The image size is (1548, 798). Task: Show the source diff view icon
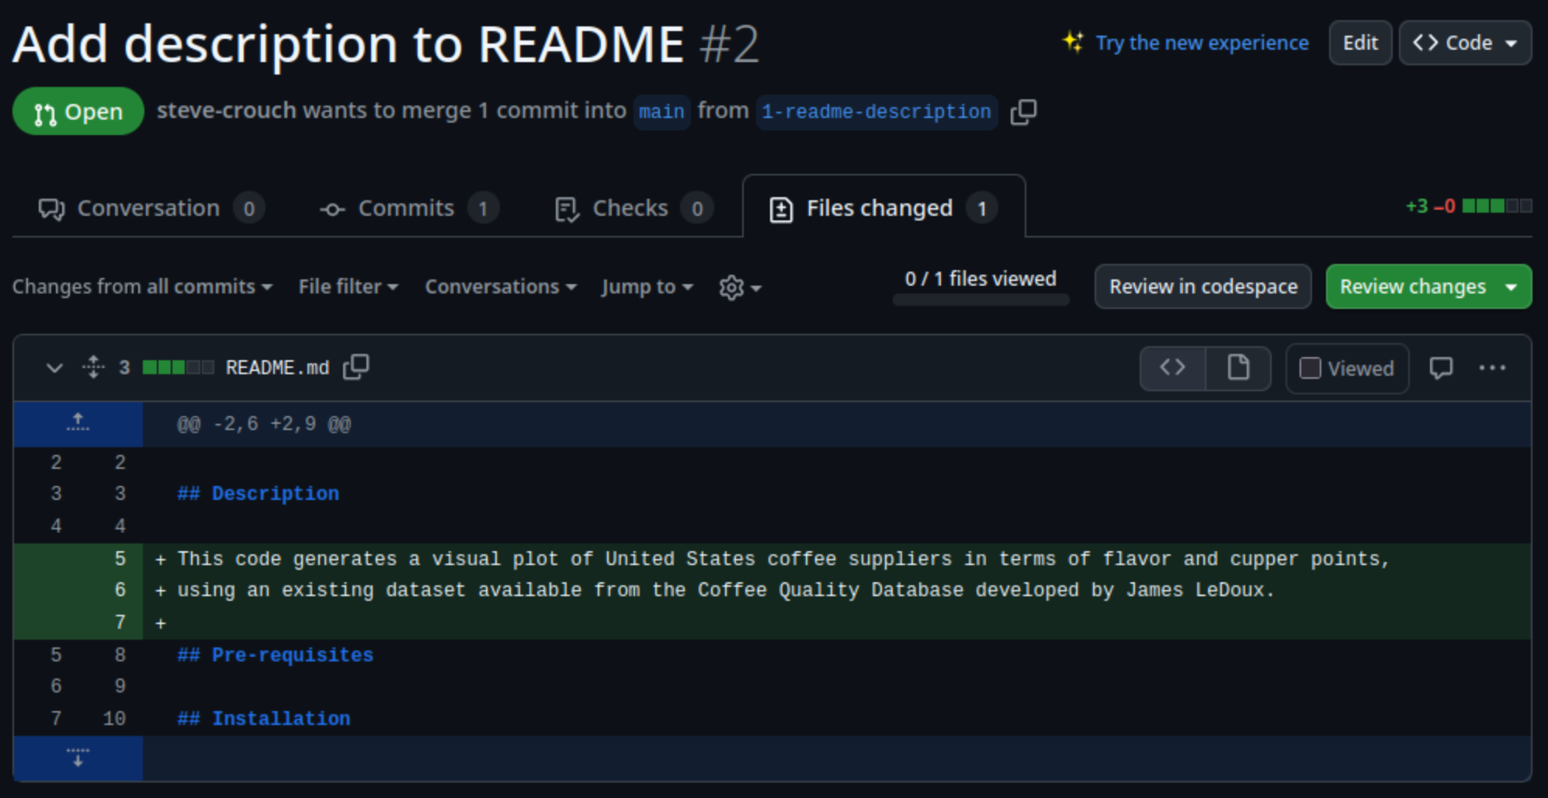[1172, 368]
